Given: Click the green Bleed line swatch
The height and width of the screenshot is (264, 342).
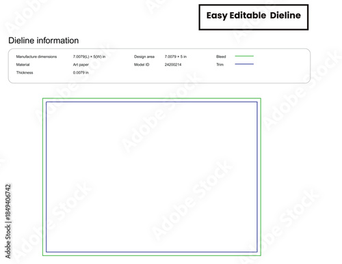Looking at the screenshot, I should (x=244, y=56).
